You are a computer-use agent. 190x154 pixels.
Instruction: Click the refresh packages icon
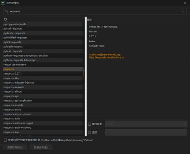click(5, 19)
